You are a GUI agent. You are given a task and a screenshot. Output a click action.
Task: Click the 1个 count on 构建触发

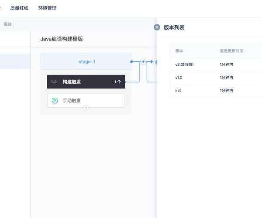[x=117, y=82]
